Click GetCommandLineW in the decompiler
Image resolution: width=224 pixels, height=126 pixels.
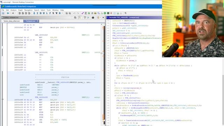pos(127,23)
